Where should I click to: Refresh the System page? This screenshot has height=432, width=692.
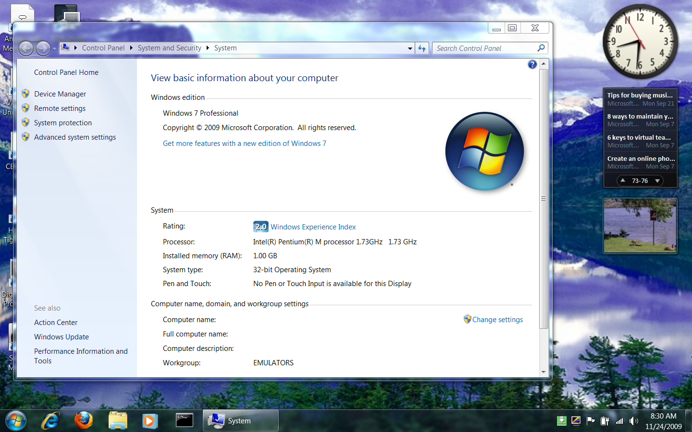pos(422,48)
